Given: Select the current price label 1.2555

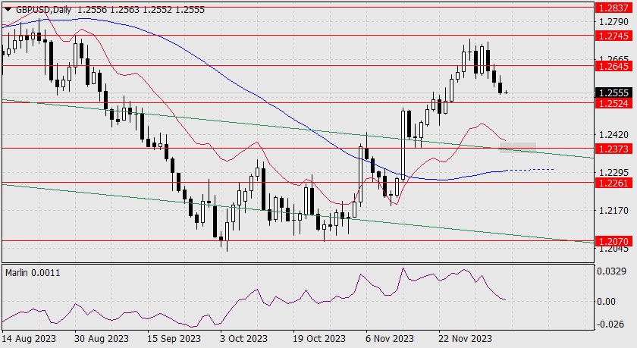Looking at the screenshot, I should tap(613, 93).
